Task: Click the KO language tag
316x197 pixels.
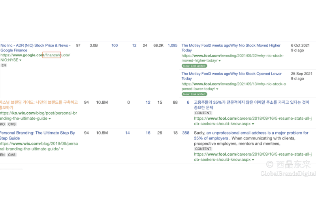Action: pyautogui.click(x=3, y=124)
